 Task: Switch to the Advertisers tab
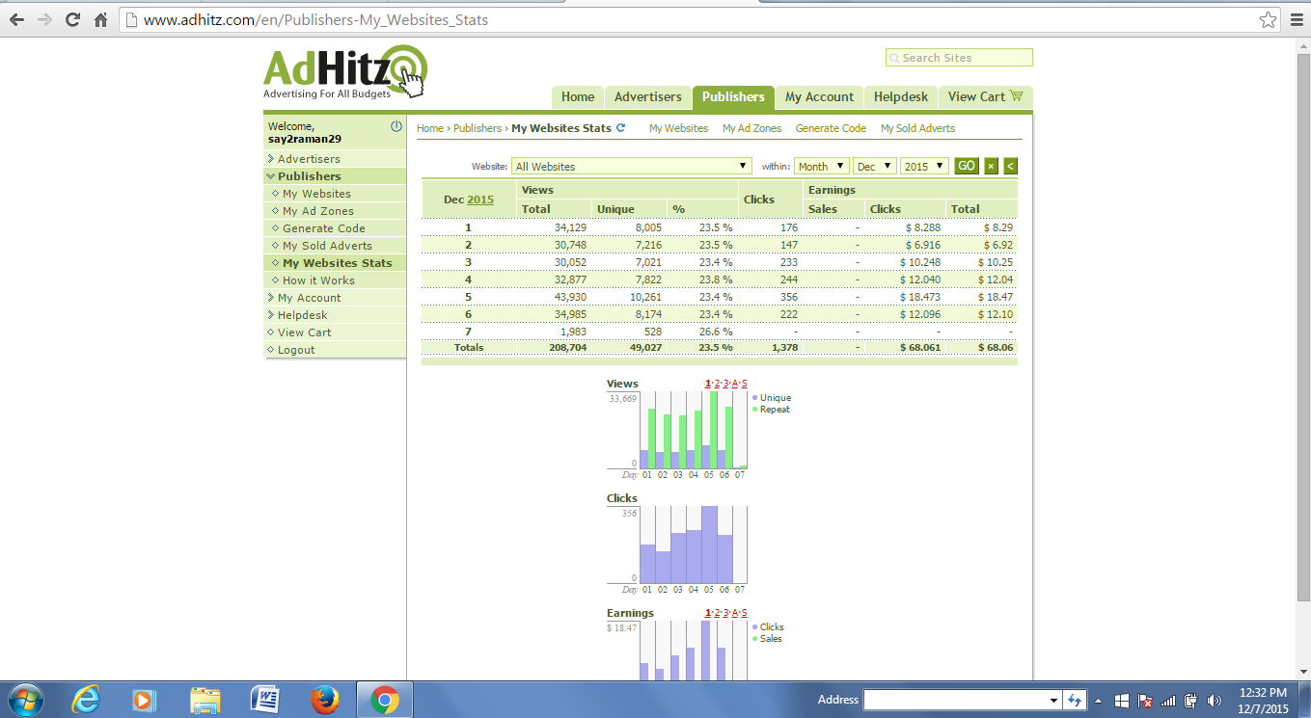(648, 96)
